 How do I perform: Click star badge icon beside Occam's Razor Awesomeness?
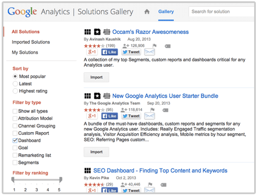point(97,32)
